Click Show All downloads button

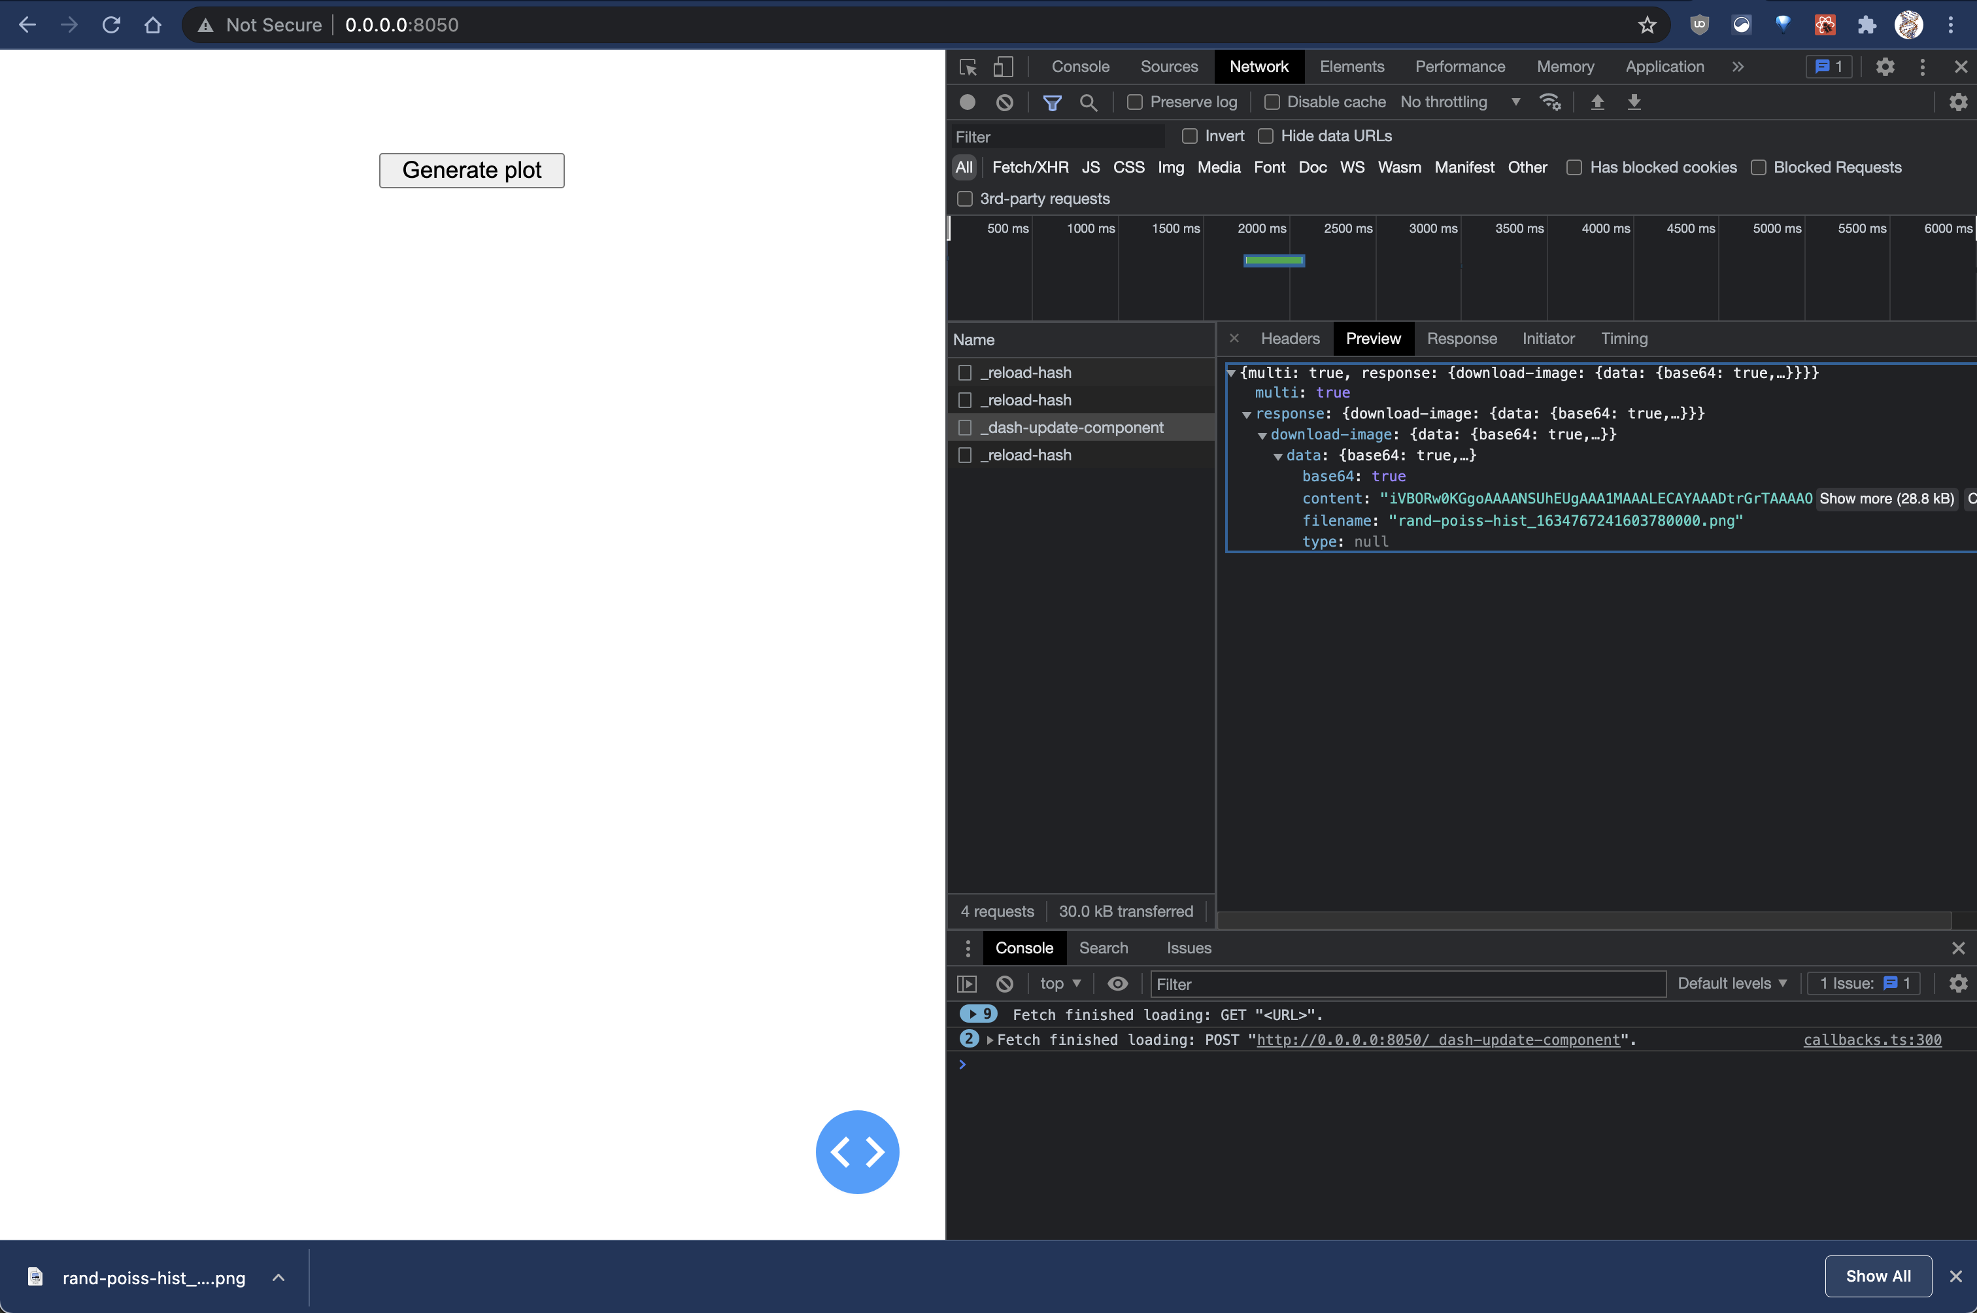[x=1878, y=1276]
